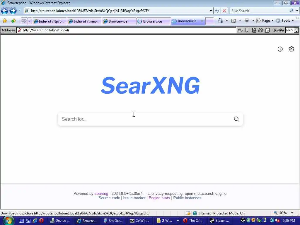Click the SearXNG search magnifier button
Screen dimensions: 300x225
pos(236,119)
